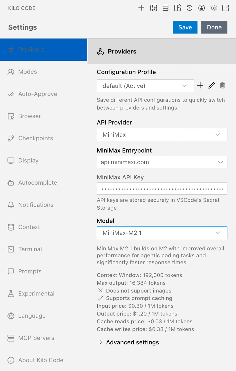
Task: Open Kilo Code in editor pop-out icon
Action: tap(226, 8)
